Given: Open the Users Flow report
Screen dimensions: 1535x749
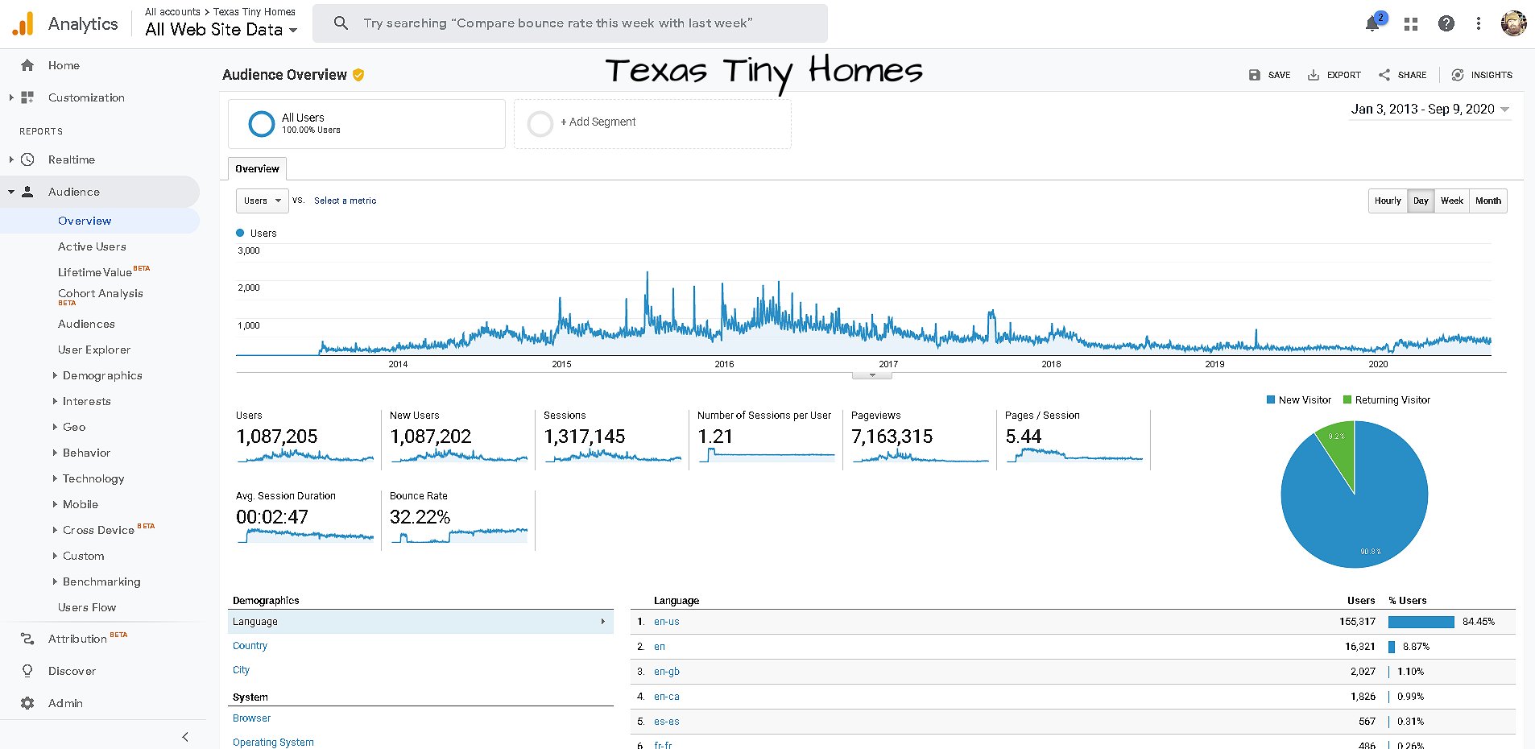Looking at the screenshot, I should 87,607.
